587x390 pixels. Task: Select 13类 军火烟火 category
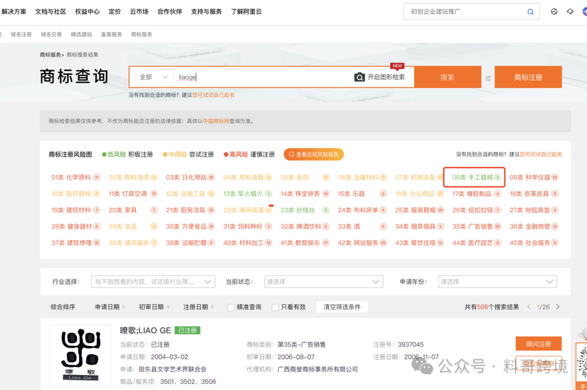pos(247,194)
